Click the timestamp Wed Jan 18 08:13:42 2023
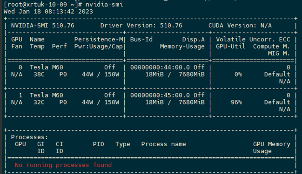The width and height of the screenshot is (302, 174). (48, 12)
